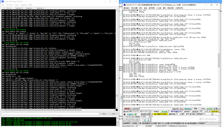Click the RTT Viewer command input field
The image size is (222, 127).
click(x=50, y=114)
